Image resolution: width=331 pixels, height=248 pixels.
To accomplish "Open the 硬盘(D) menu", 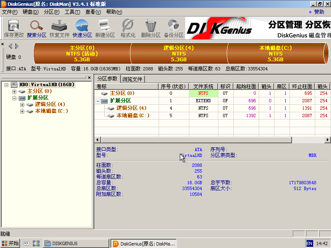I will click(31, 12).
